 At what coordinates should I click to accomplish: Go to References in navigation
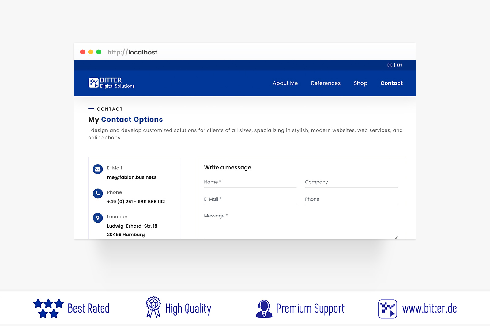[326, 83]
